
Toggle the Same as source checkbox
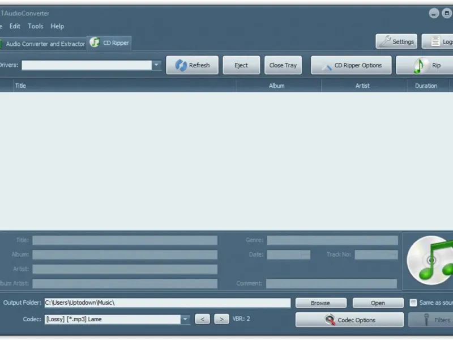coord(413,303)
